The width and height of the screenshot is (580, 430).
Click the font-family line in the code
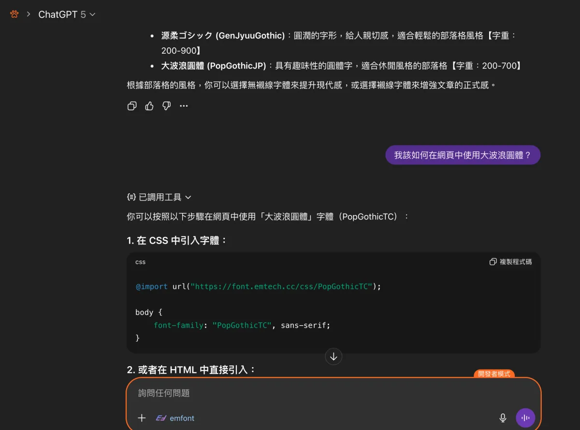(x=242, y=325)
